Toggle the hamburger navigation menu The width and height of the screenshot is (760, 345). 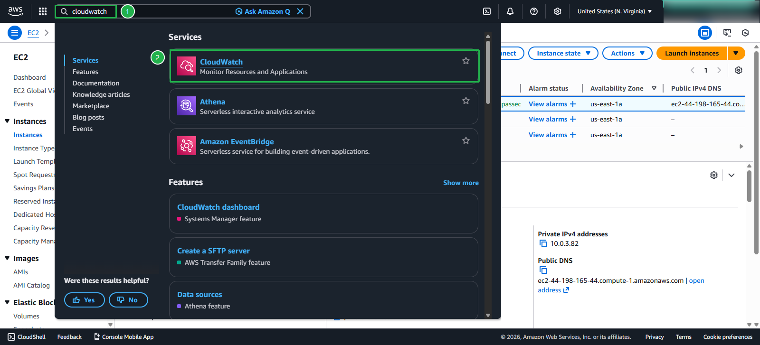pos(15,33)
